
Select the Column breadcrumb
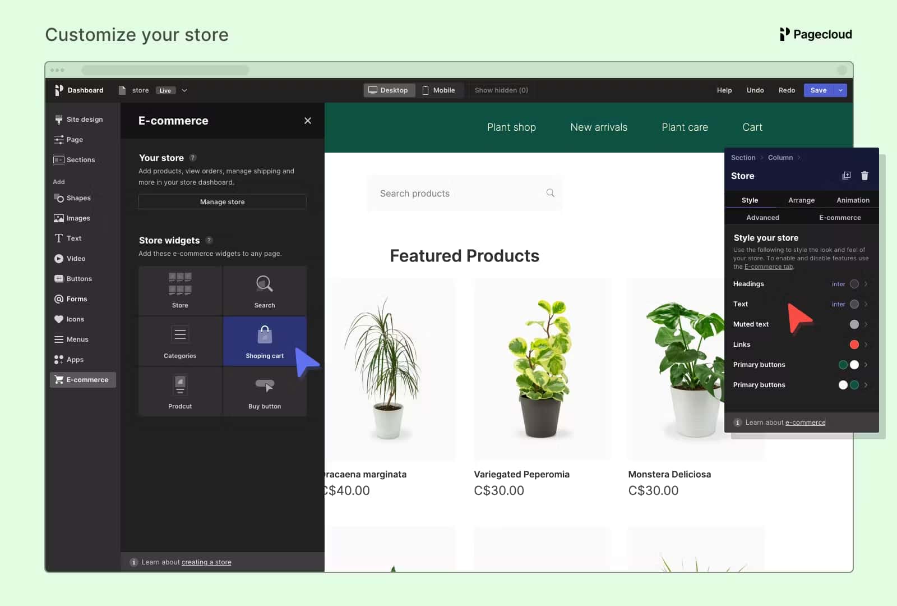tap(780, 158)
